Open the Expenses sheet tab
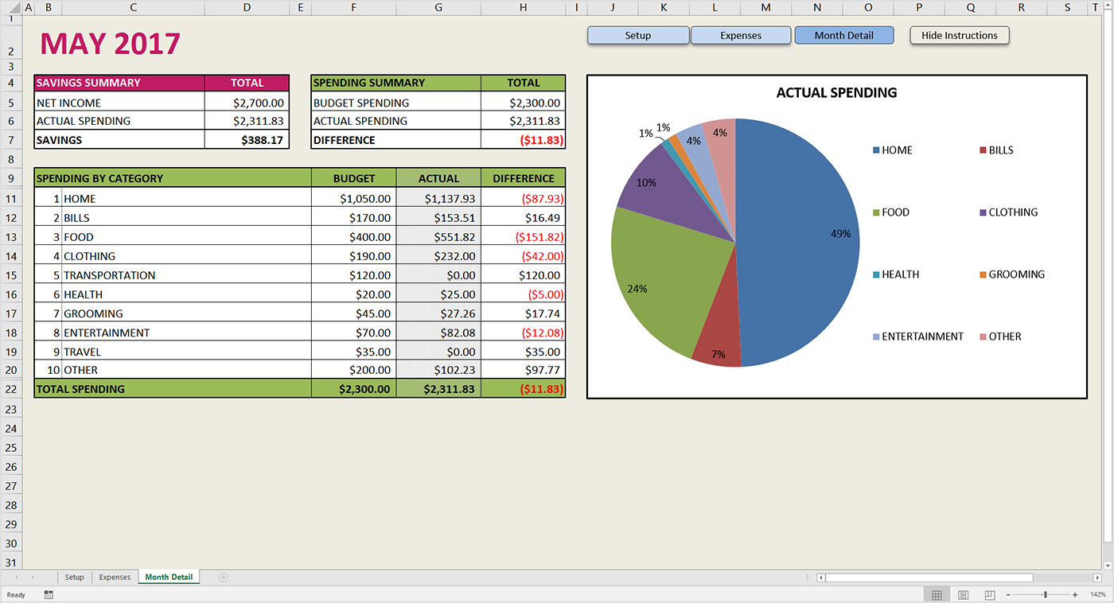 click(x=115, y=578)
